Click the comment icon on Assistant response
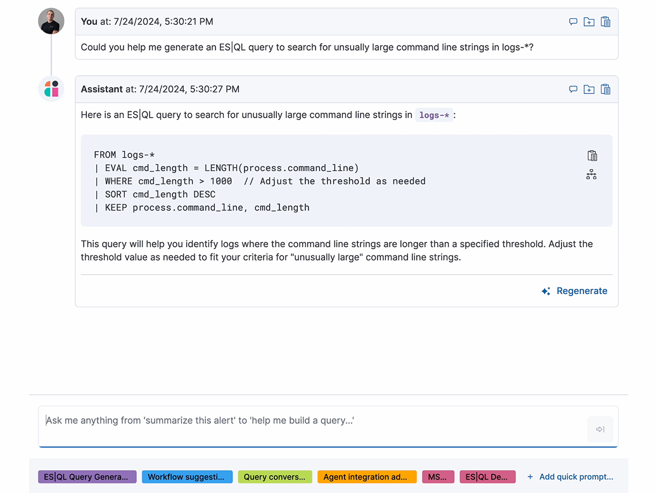The height and width of the screenshot is (493, 657). point(573,89)
